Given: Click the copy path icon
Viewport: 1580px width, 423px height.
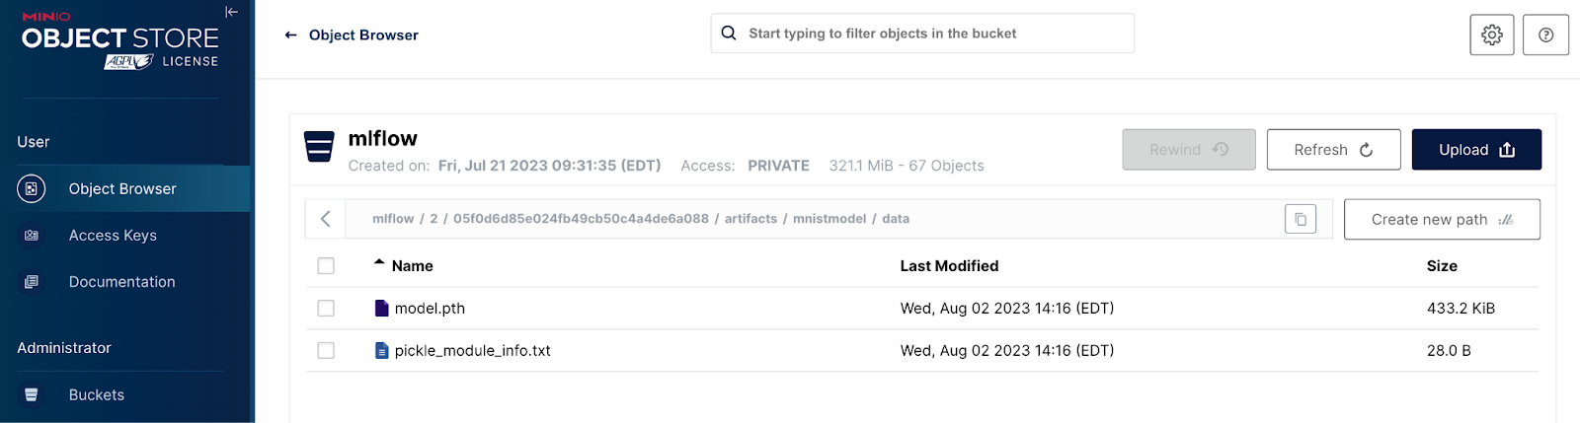Looking at the screenshot, I should 1300,219.
